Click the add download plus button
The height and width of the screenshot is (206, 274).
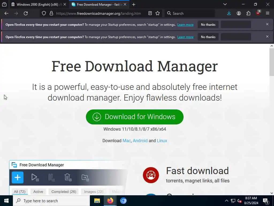(x=17, y=178)
